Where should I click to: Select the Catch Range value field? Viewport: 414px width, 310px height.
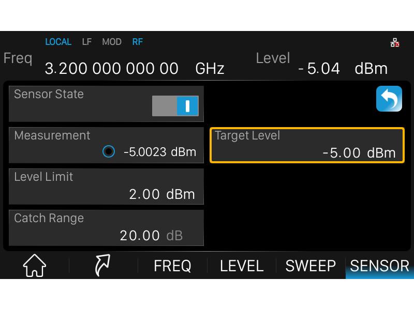point(106,228)
